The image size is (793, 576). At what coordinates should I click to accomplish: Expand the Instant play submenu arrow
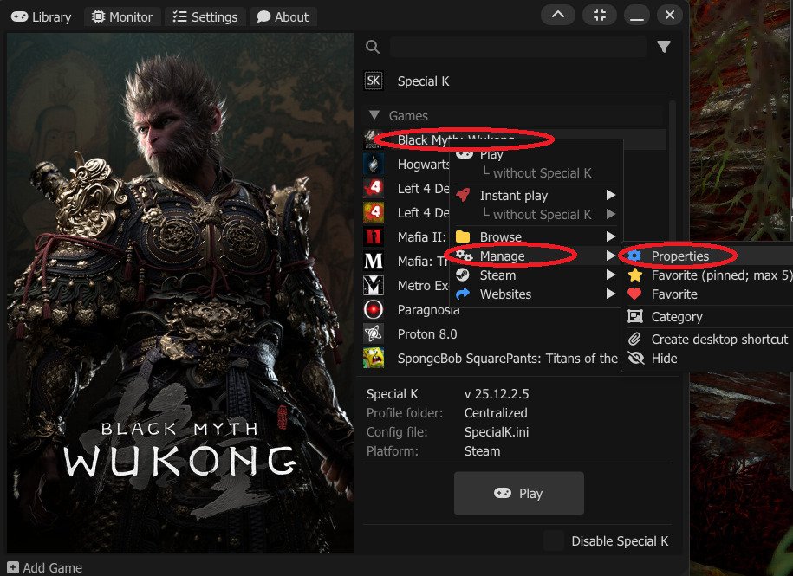[x=611, y=195]
